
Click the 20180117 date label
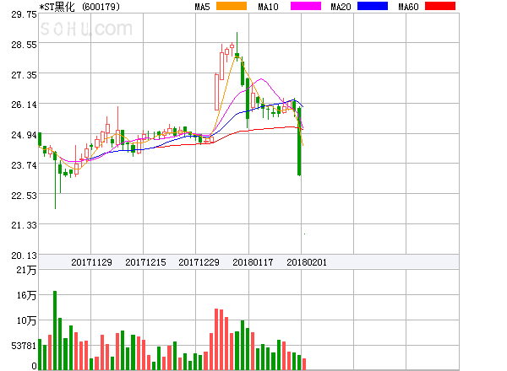[x=253, y=262]
